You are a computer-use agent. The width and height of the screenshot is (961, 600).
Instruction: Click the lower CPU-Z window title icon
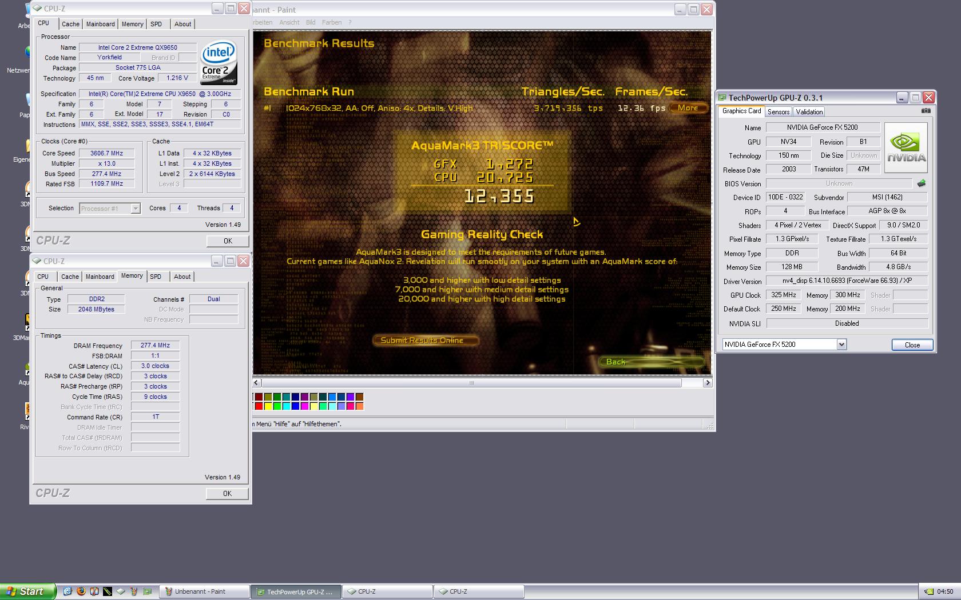37,261
